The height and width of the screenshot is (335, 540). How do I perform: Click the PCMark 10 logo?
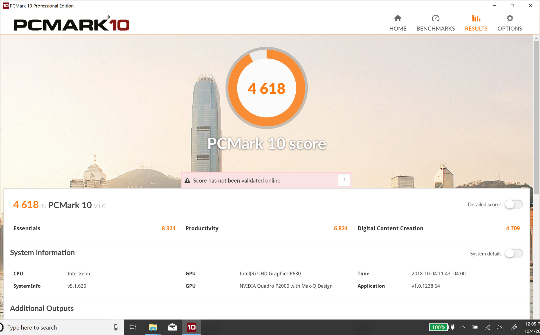pos(71,24)
